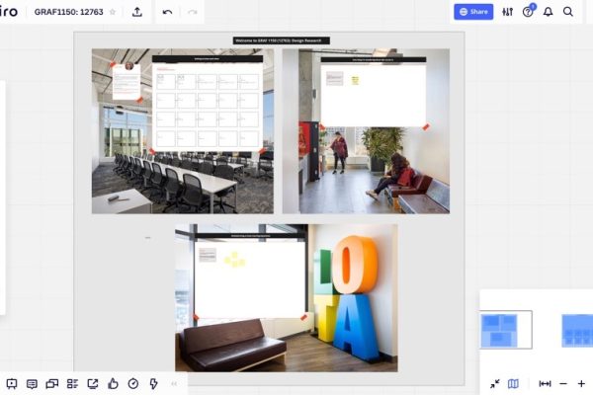Open the board settings sliders icon
593x395 pixels.
507,12
